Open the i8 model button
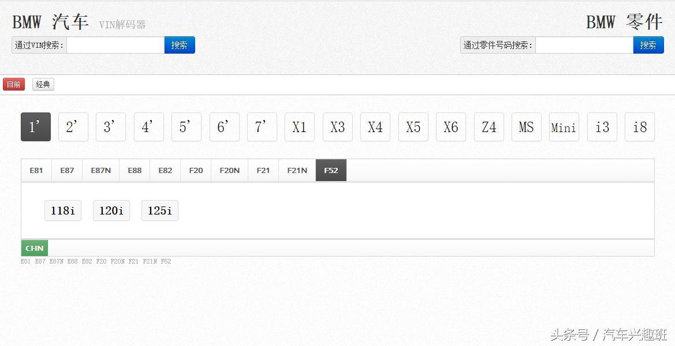 (x=640, y=127)
